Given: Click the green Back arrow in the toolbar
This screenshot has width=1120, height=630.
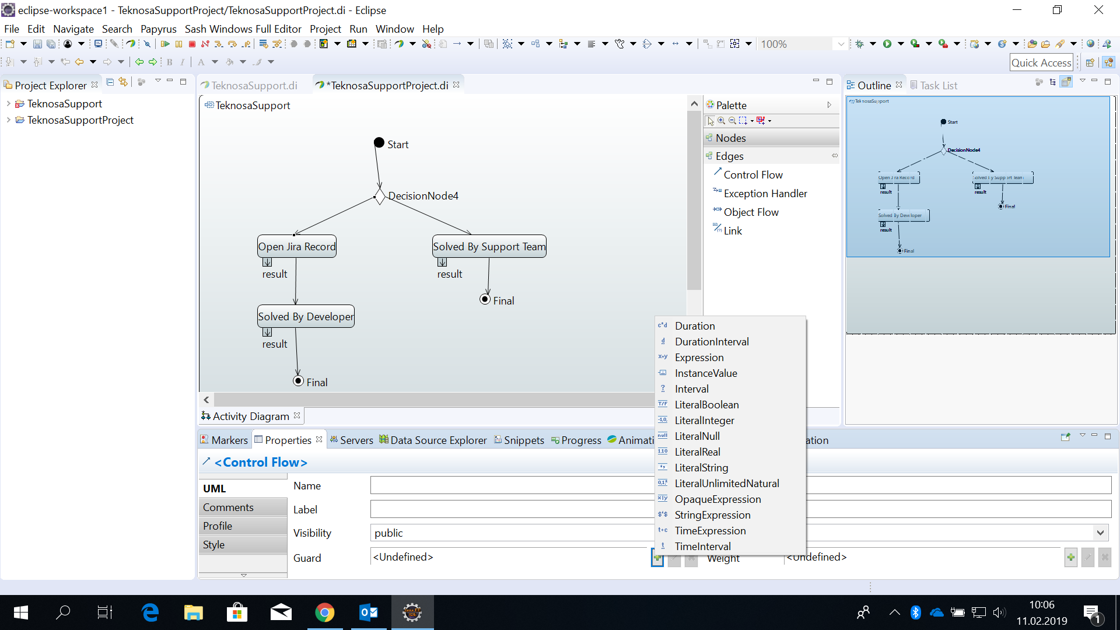Looking at the screenshot, I should click(x=139, y=62).
